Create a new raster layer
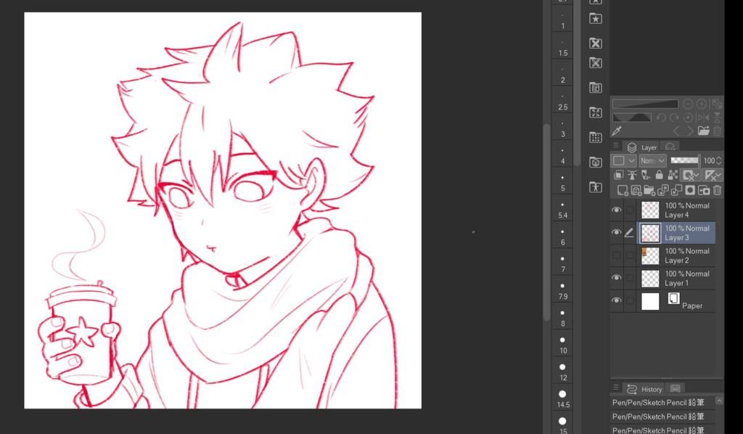743x434 pixels. coord(623,190)
